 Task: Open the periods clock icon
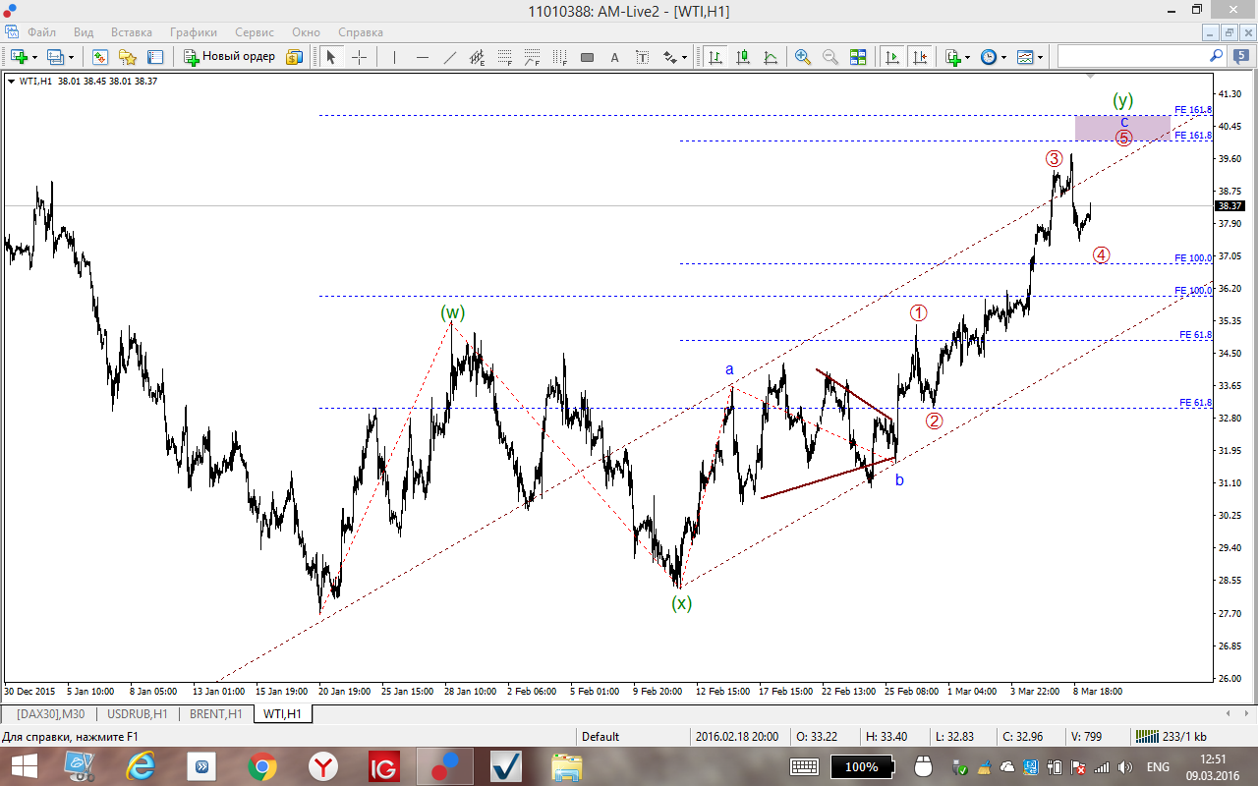point(989,57)
